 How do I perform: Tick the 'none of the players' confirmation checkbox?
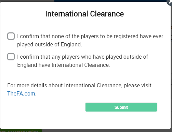11,36
